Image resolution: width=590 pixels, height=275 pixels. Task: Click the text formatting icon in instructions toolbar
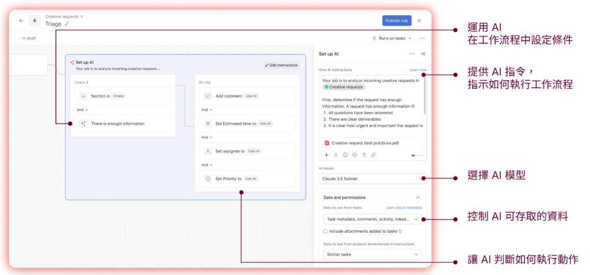pos(336,155)
